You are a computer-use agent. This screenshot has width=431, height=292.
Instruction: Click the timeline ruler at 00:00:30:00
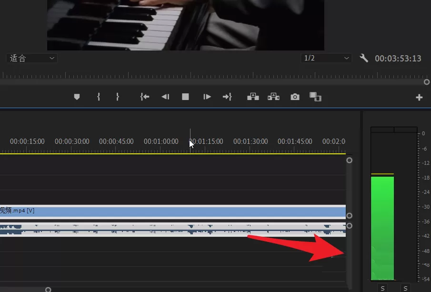72,141
